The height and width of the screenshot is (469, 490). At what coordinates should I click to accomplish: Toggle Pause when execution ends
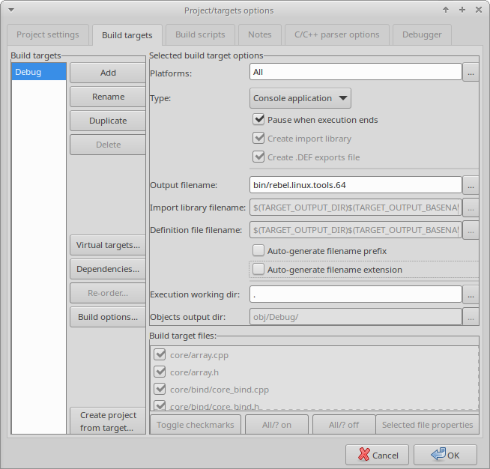(x=258, y=120)
